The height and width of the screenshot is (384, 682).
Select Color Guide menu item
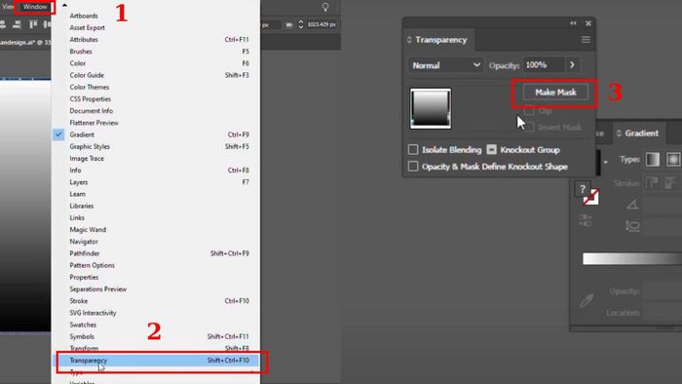pyautogui.click(x=157, y=75)
